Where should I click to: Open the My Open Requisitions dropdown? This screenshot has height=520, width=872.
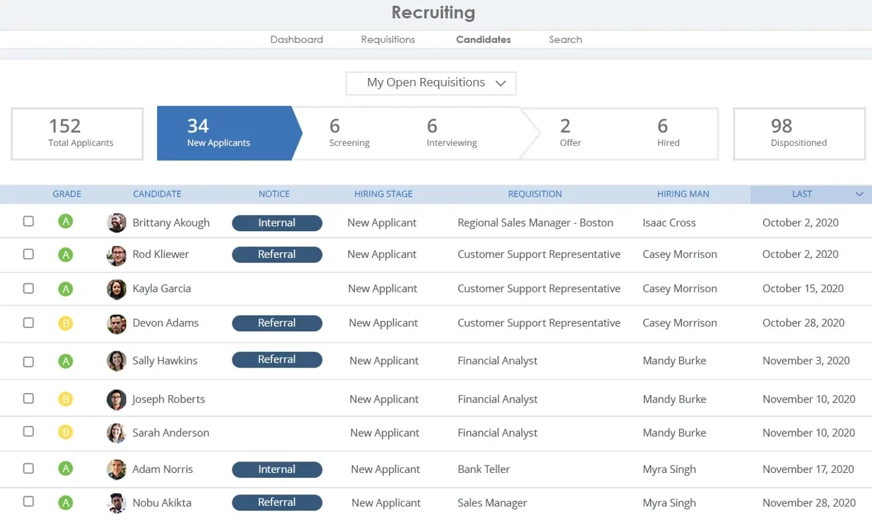tap(431, 83)
